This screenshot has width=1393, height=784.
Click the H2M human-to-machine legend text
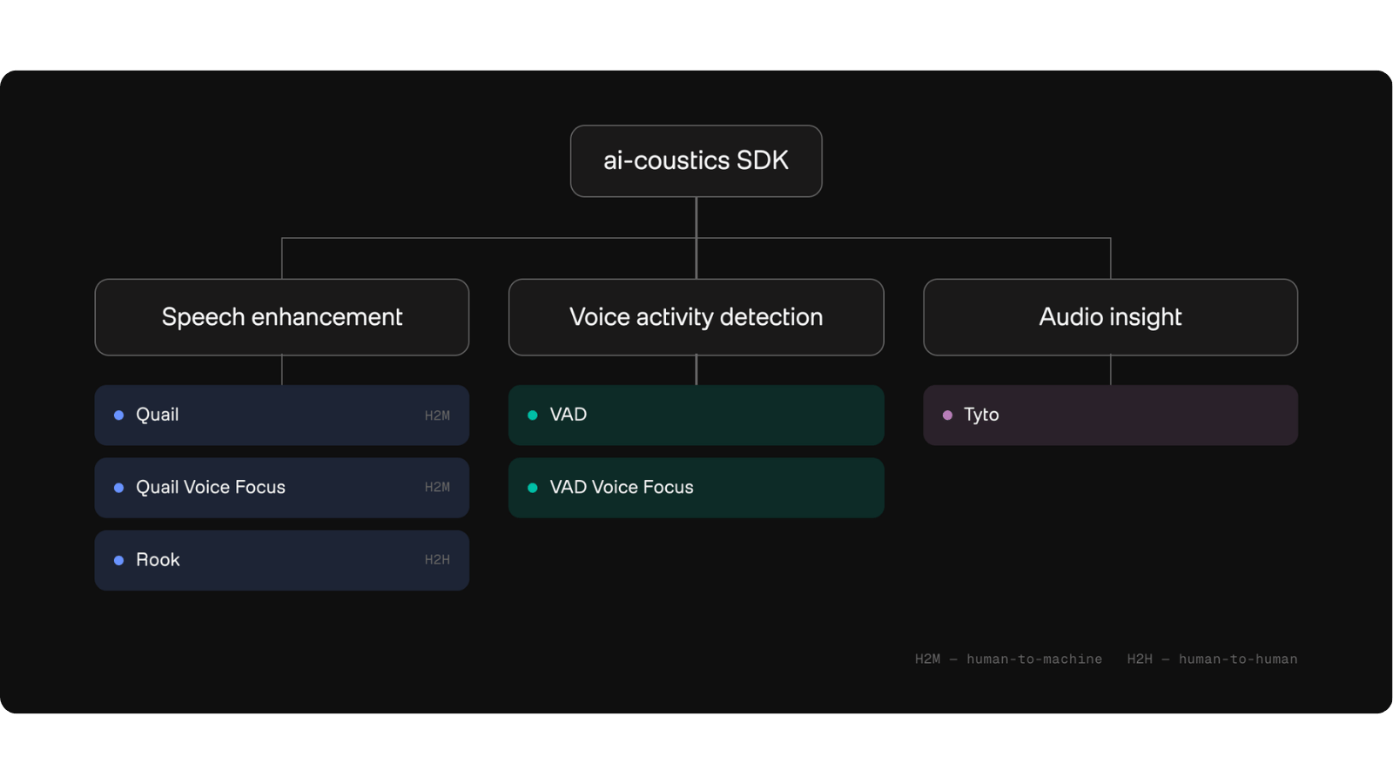coord(1008,659)
